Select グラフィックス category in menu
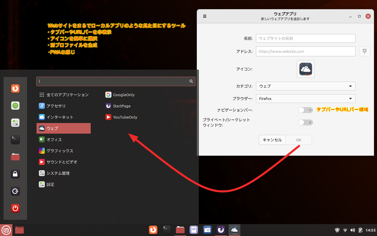 [x=60, y=151]
